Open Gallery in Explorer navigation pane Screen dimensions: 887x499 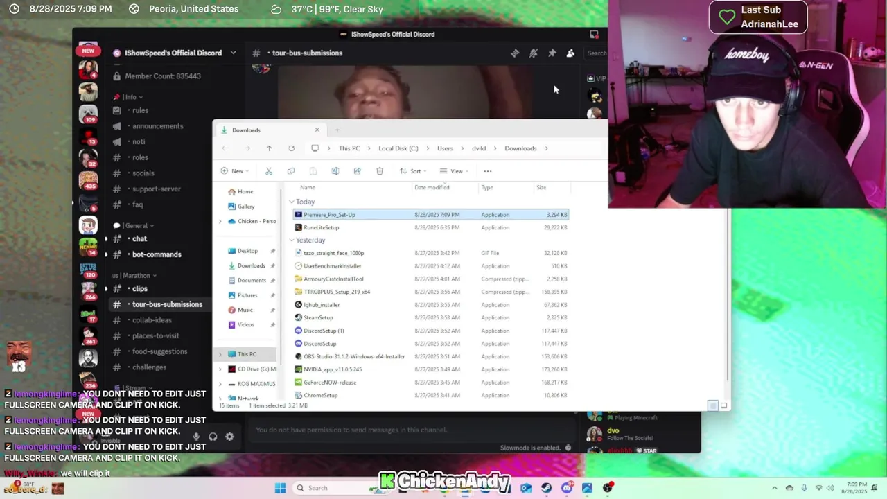(x=246, y=207)
